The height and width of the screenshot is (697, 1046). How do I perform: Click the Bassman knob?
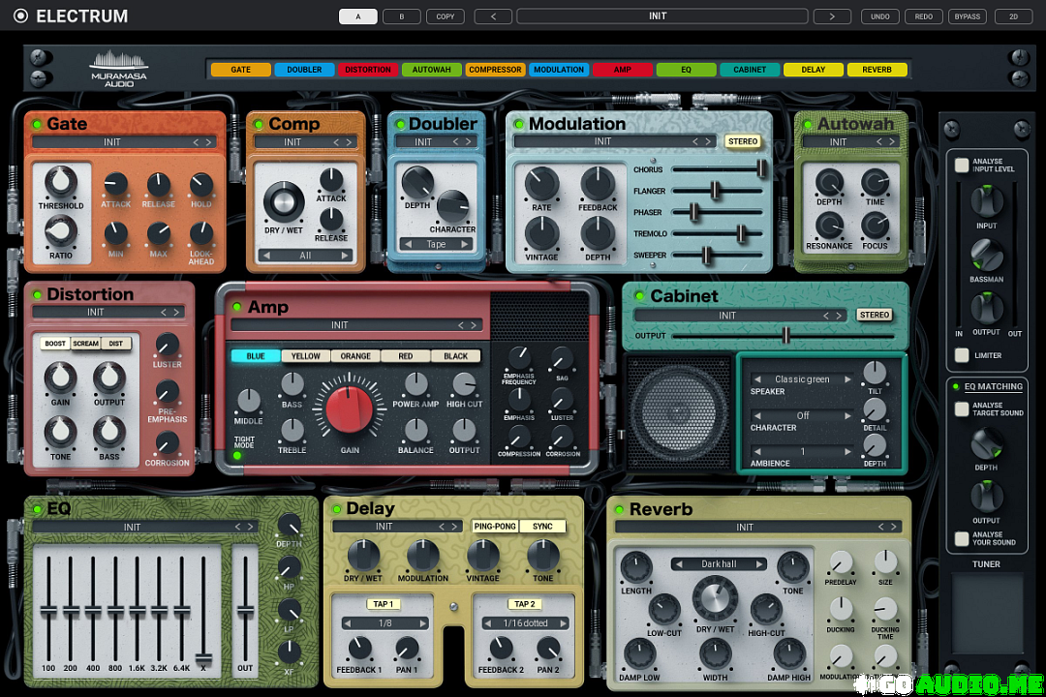987,256
